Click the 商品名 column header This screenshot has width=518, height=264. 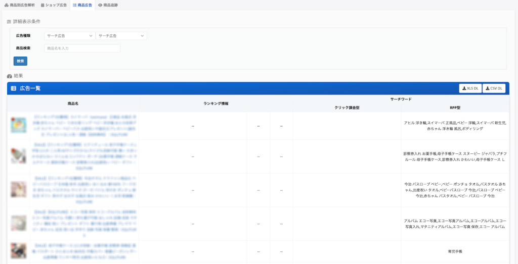point(73,103)
